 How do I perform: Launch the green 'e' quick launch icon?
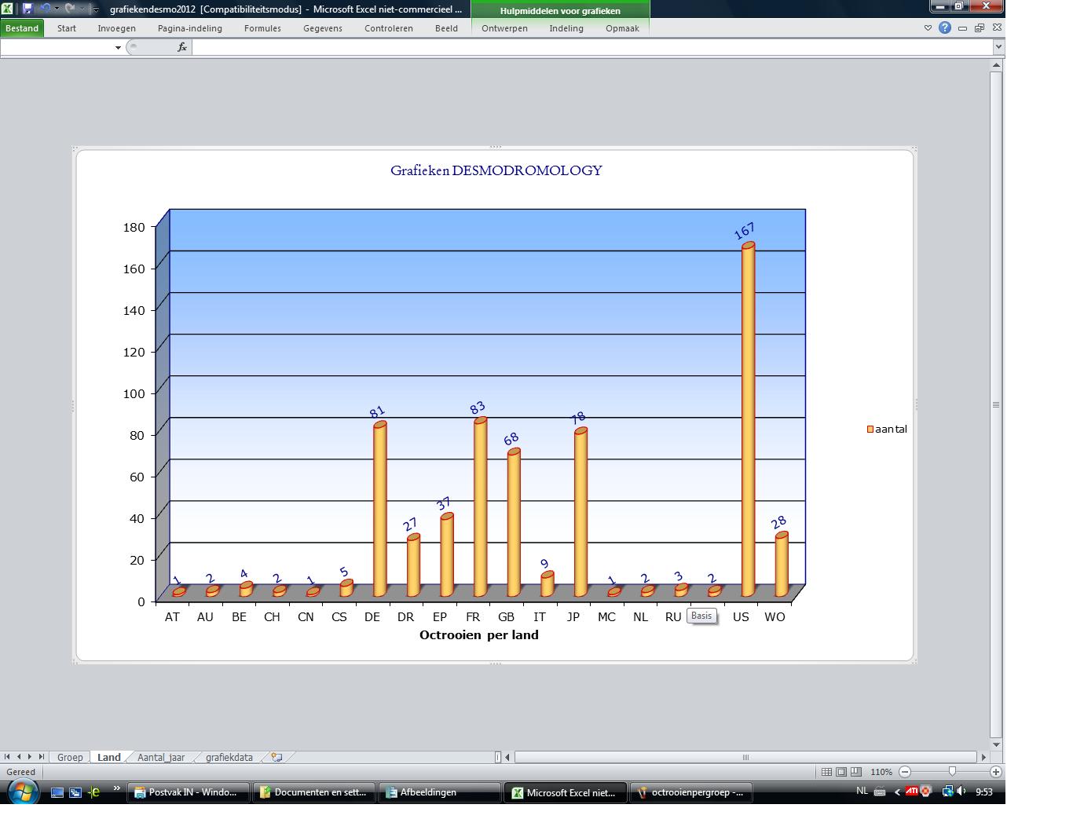point(94,792)
